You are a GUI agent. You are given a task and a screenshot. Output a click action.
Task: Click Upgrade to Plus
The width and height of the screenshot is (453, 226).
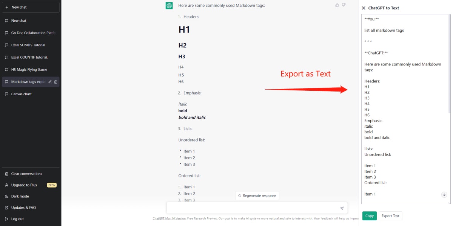click(31, 185)
